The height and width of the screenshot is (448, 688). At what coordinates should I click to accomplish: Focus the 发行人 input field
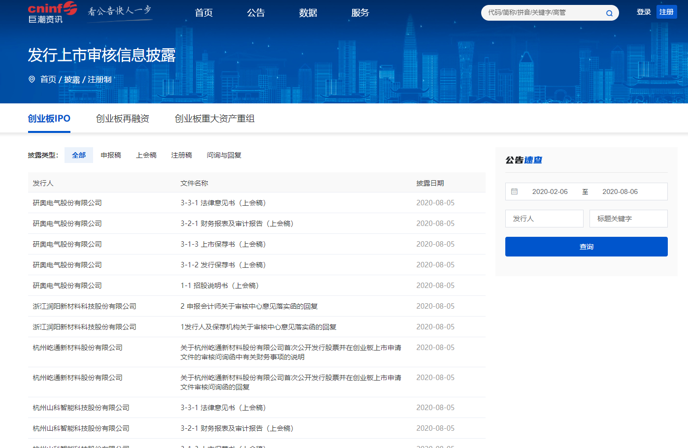pyautogui.click(x=544, y=219)
